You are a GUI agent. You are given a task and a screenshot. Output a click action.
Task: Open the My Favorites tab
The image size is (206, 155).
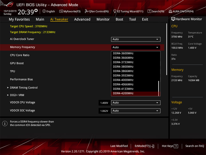(19, 20)
